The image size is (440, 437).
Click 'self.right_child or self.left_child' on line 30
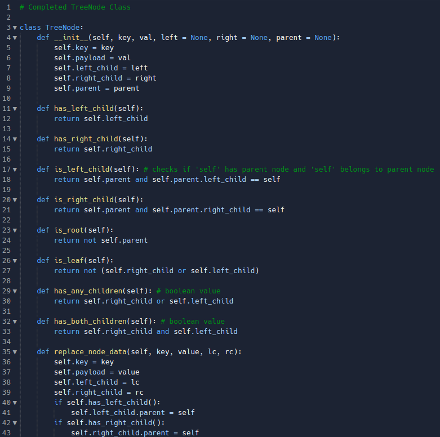point(158,301)
